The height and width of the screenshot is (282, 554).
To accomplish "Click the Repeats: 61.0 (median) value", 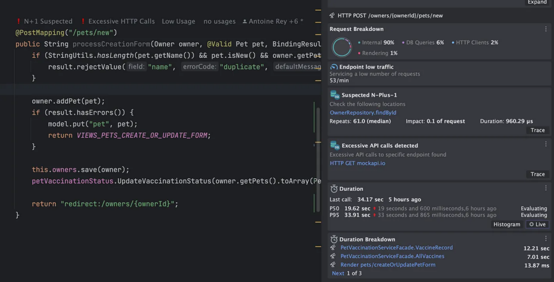I will pyautogui.click(x=360, y=121).
